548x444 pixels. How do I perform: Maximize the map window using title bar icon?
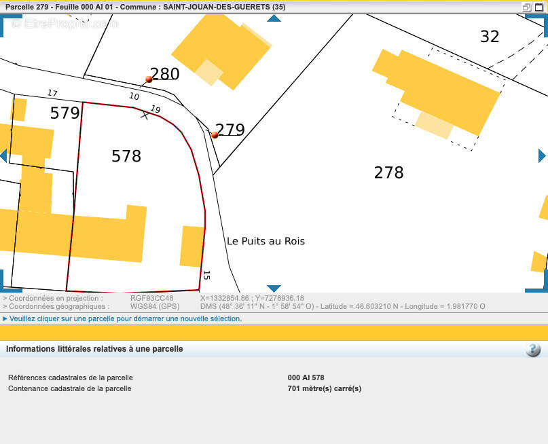pyautogui.click(x=539, y=7)
